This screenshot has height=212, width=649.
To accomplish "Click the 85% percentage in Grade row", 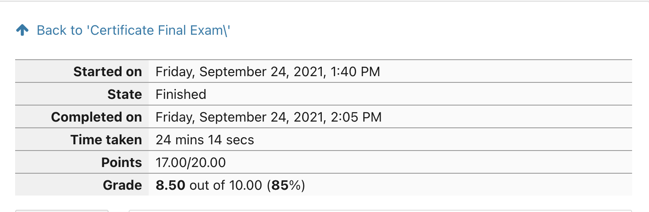I will (286, 185).
